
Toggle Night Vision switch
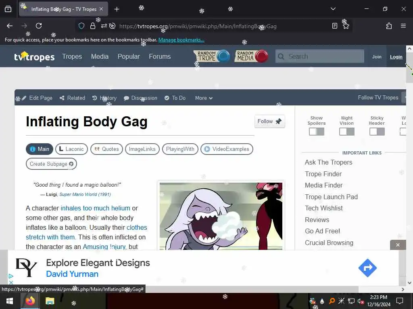[x=346, y=132]
